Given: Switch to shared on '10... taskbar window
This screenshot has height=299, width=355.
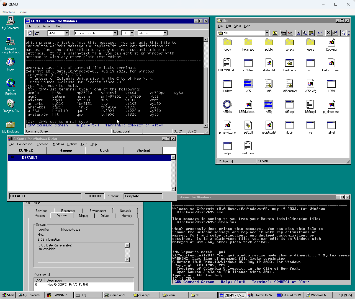Looking at the screenshot, I should click(x=117, y=295).
